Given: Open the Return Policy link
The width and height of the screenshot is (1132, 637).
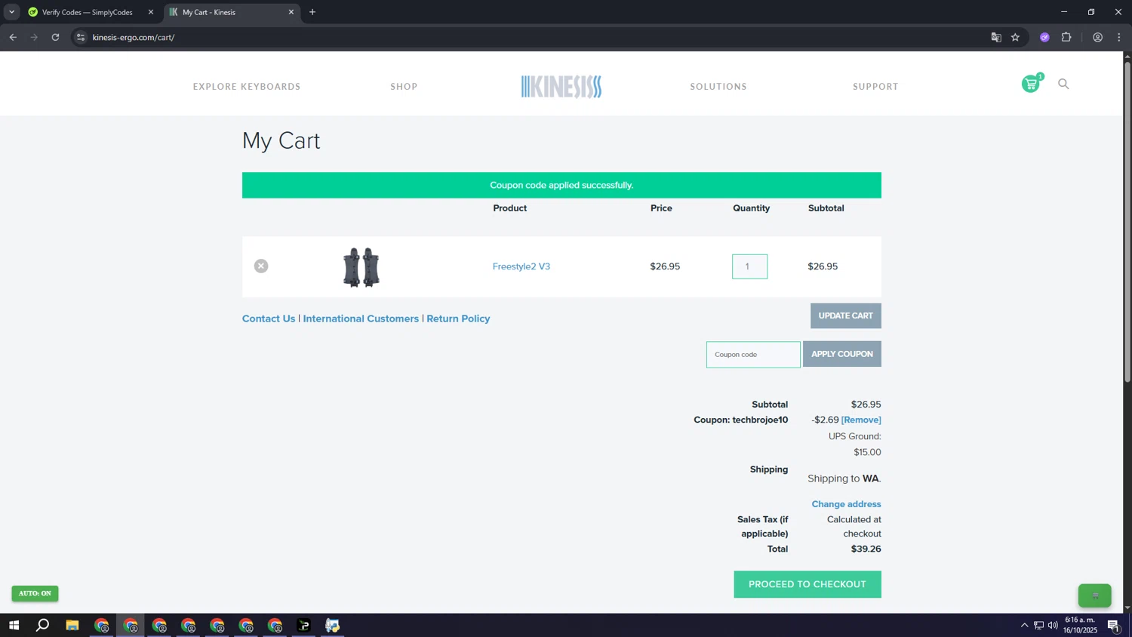Looking at the screenshot, I should pyautogui.click(x=458, y=318).
